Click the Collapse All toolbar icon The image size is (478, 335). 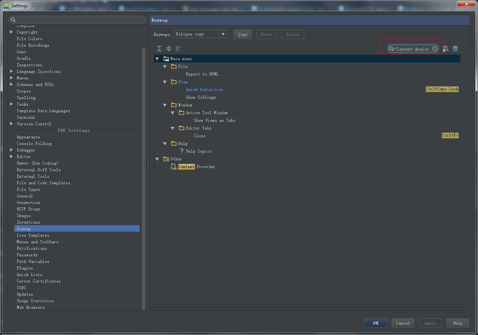pyautogui.click(x=169, y=49)
